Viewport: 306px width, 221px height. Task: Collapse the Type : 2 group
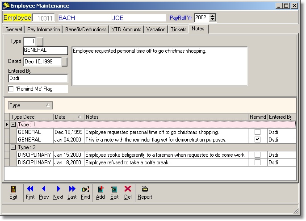coord(13,147)
